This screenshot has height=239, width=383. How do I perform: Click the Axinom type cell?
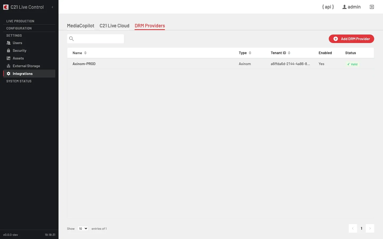pos(245,64)
